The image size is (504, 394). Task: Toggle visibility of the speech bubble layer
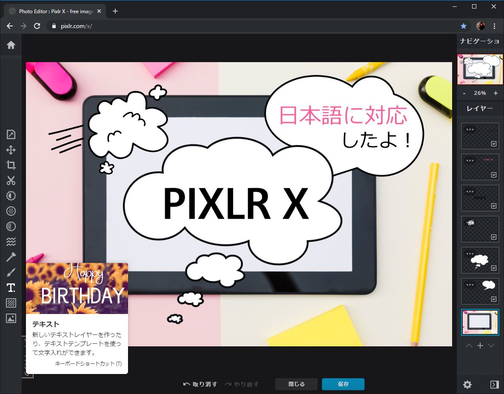pos(494,299)
